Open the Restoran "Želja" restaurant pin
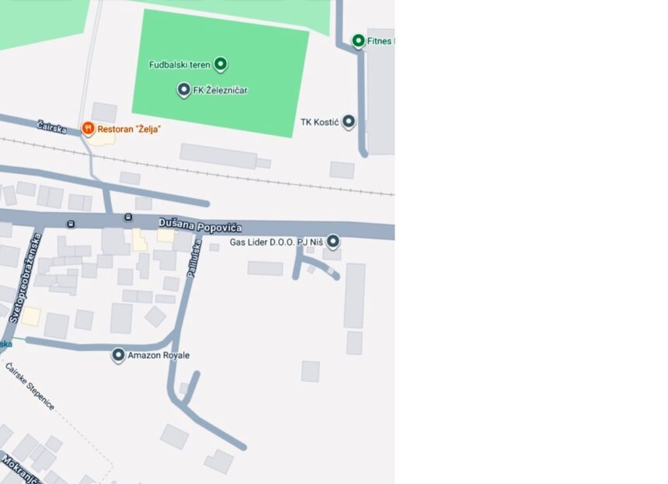The image size is (668, 484). (x=88, y=128)
